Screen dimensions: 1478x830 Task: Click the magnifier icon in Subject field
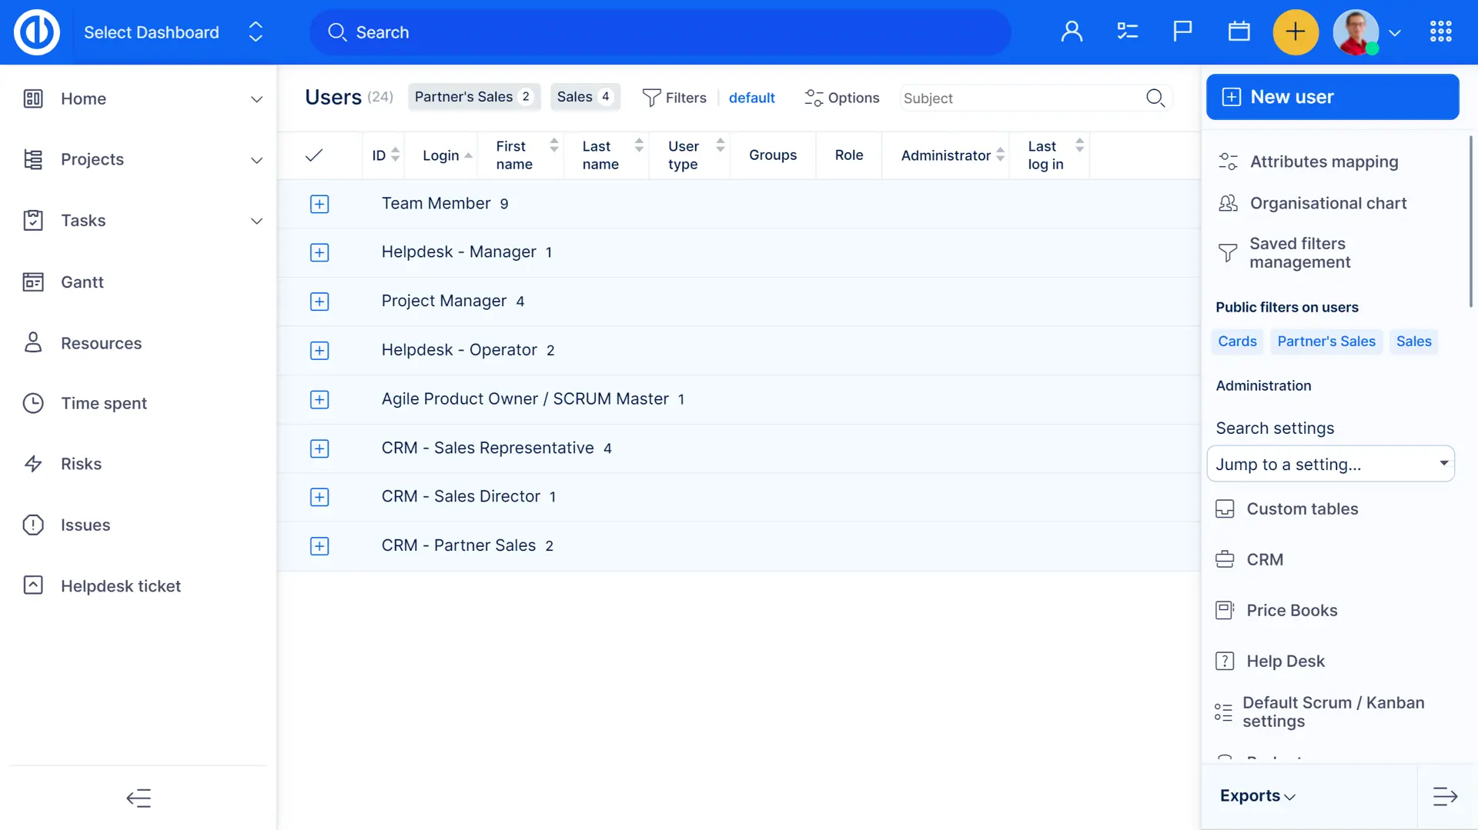tap(1155, 98)
